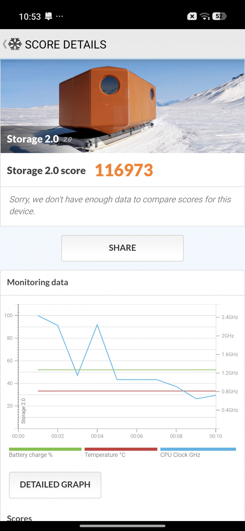245x531 pixels.
Task: Tap the blue CPU Clock legend swatch
Action: (x=198, y=449)
